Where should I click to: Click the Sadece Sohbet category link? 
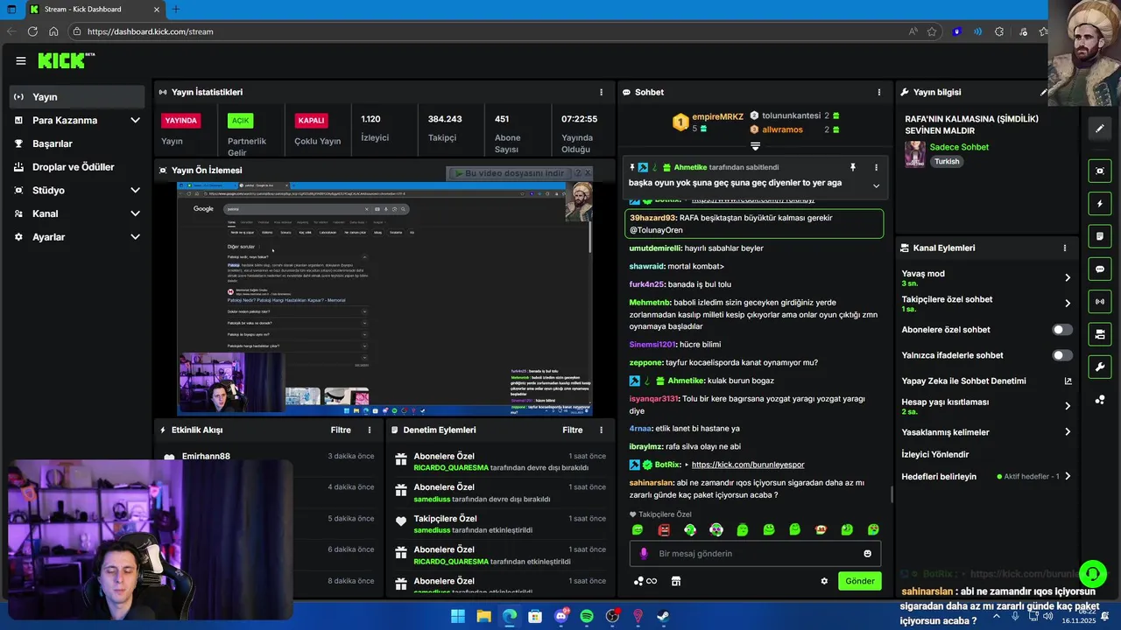[959, 147]
